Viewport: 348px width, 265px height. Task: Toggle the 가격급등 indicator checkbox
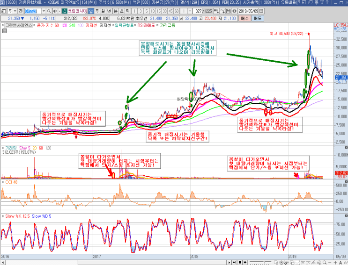pyautogui.click(x=157, y=25)
